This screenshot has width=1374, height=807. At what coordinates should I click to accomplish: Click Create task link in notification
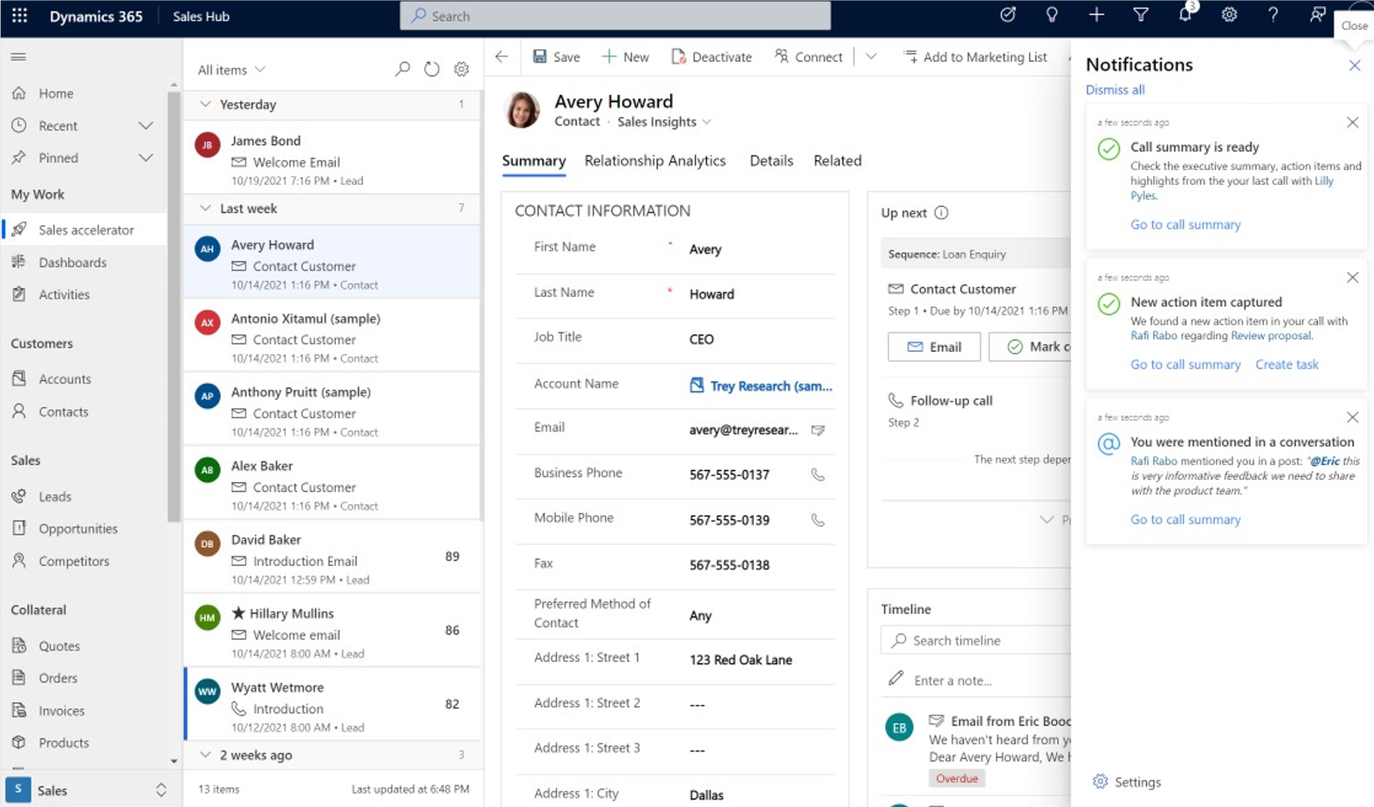[x=1286, y=364]
